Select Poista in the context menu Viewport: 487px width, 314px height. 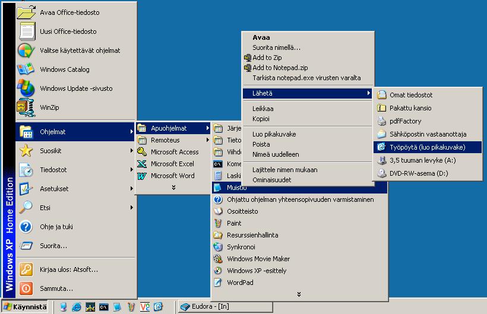click(261, 144)
